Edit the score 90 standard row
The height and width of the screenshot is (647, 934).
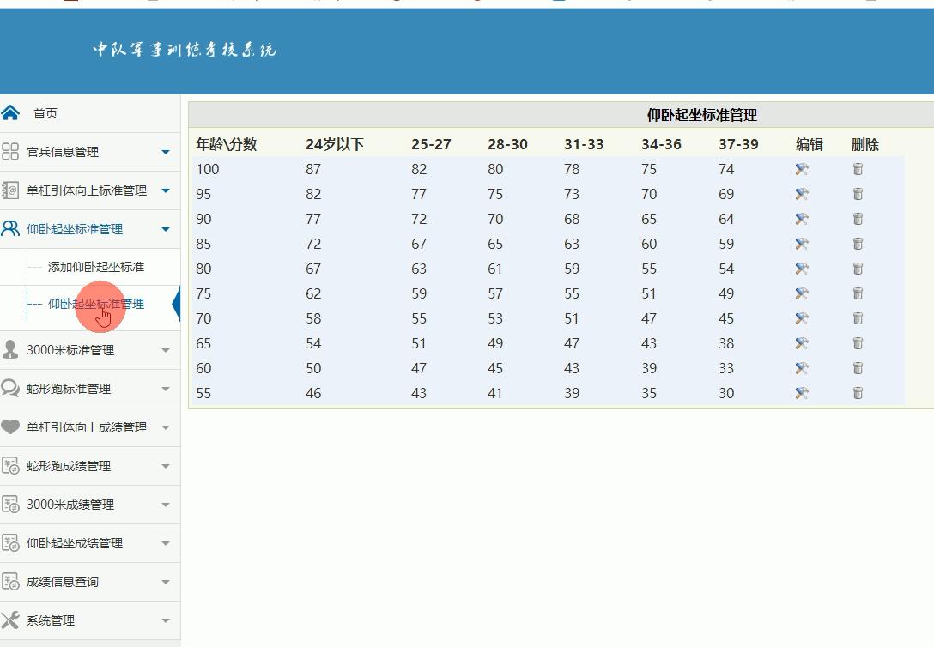802,219
